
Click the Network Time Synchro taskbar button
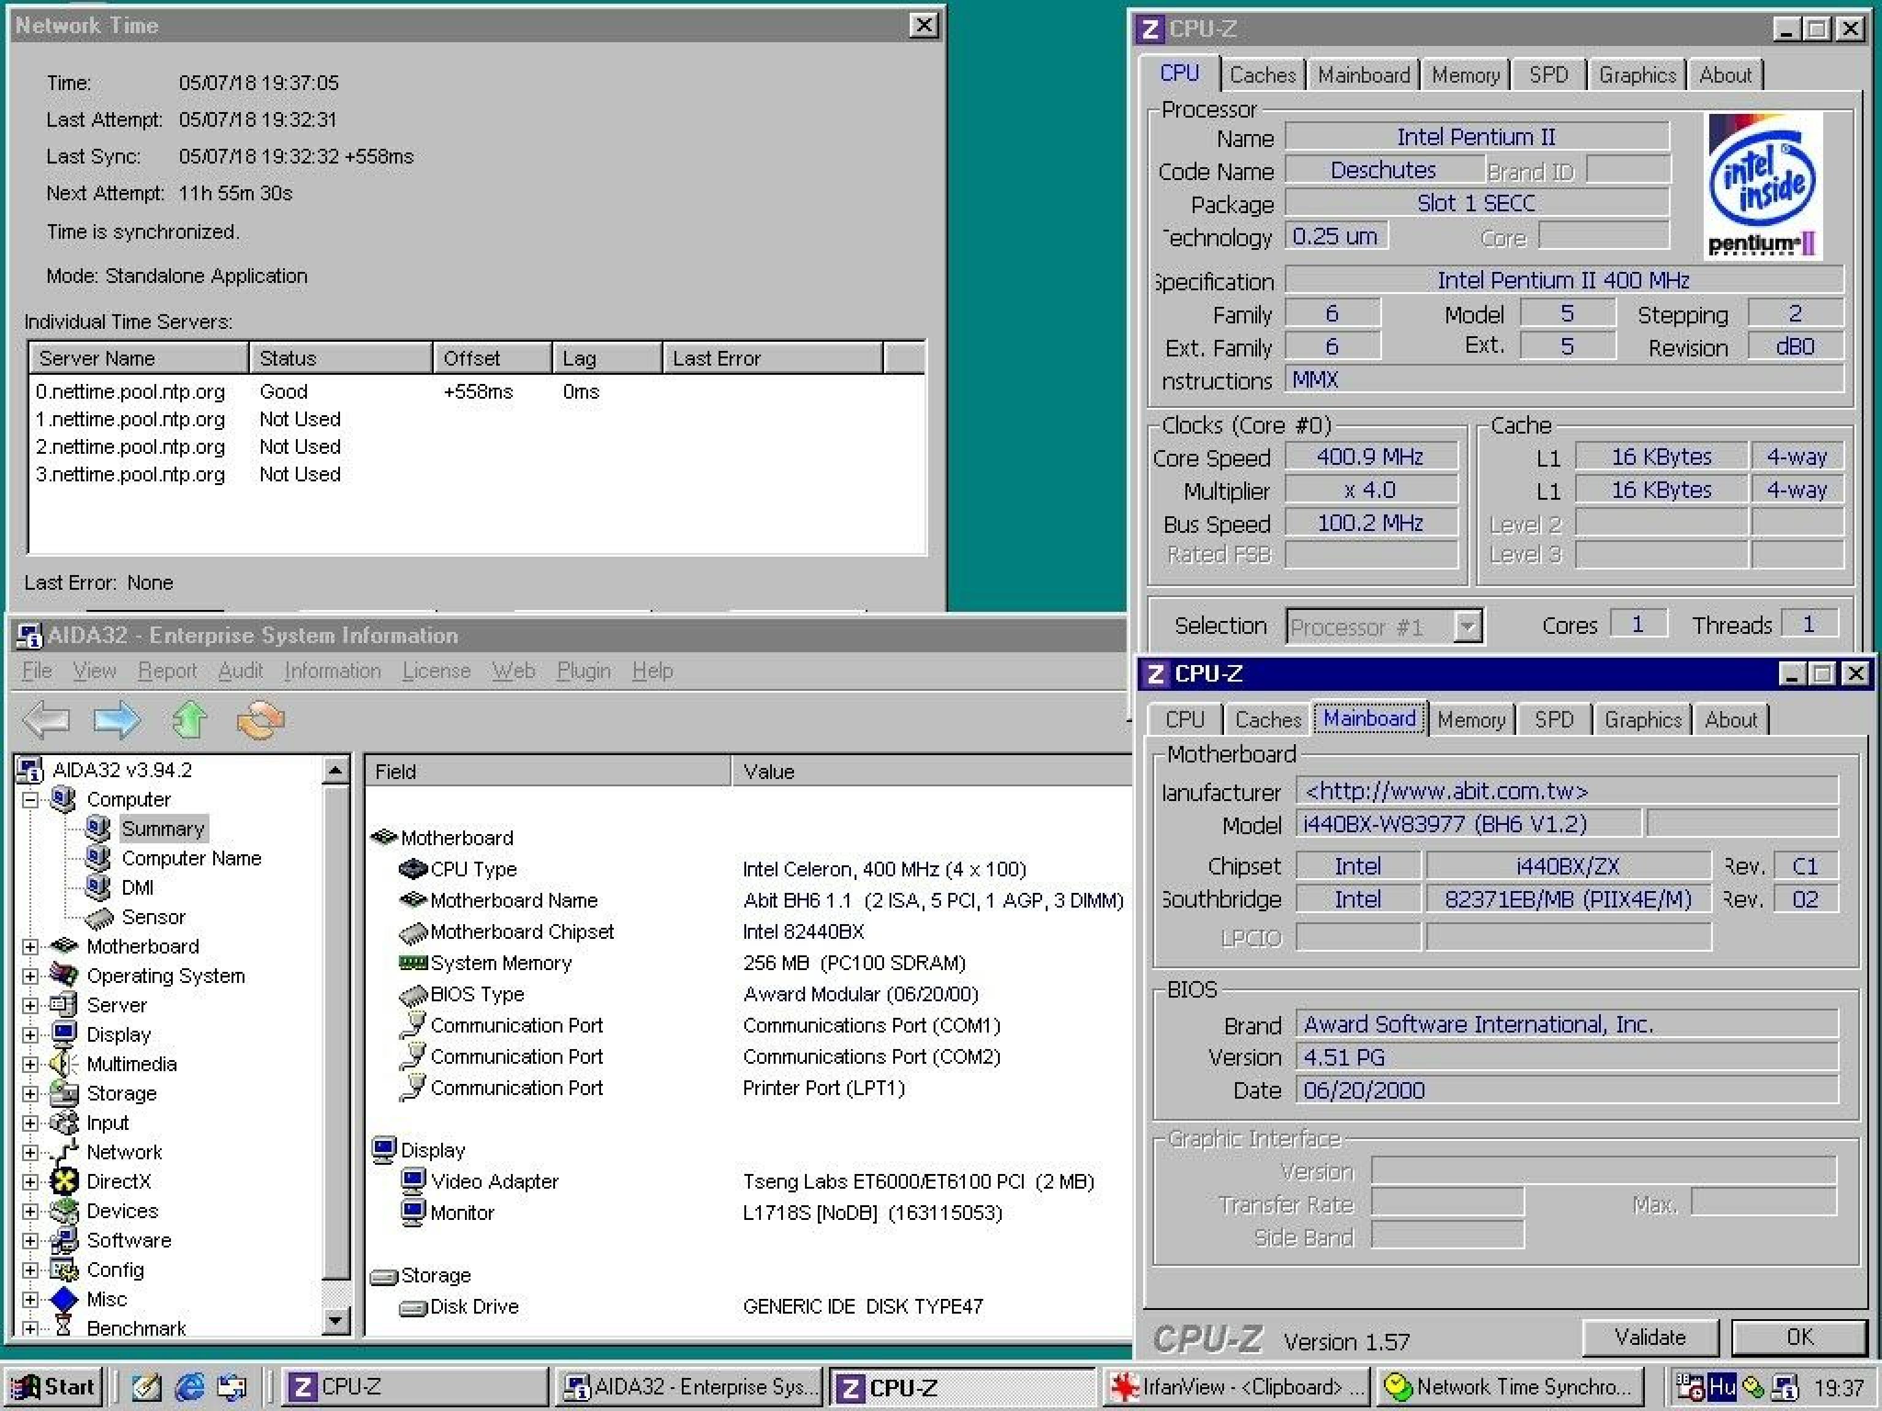1510,1387
